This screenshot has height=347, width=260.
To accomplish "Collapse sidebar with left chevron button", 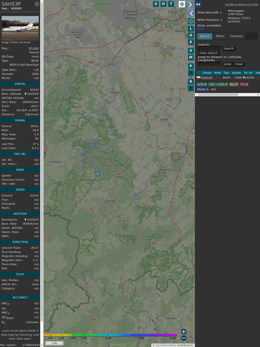I will coord(191,14).
